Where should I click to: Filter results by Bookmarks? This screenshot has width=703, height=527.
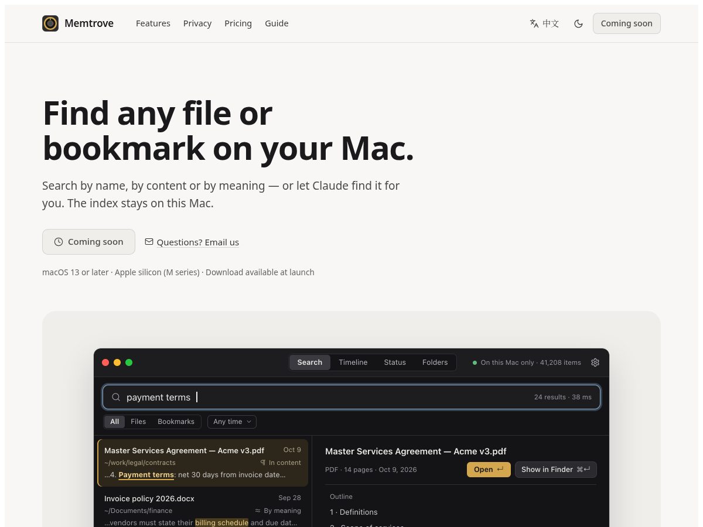click(176, 422)
